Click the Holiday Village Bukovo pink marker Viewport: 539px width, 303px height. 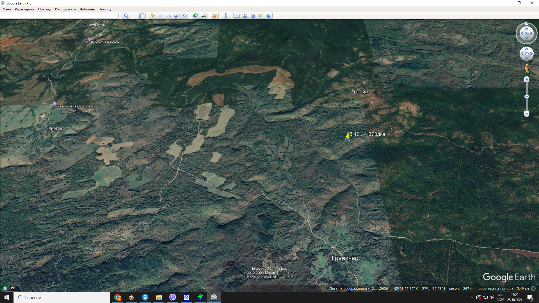coord(90,39)
